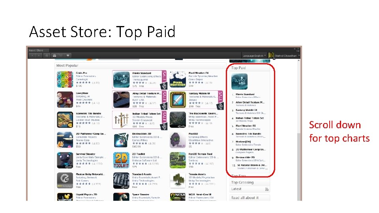Open the shopping cart icon
The height and width of the screenshot is (213, 379).
61,56
